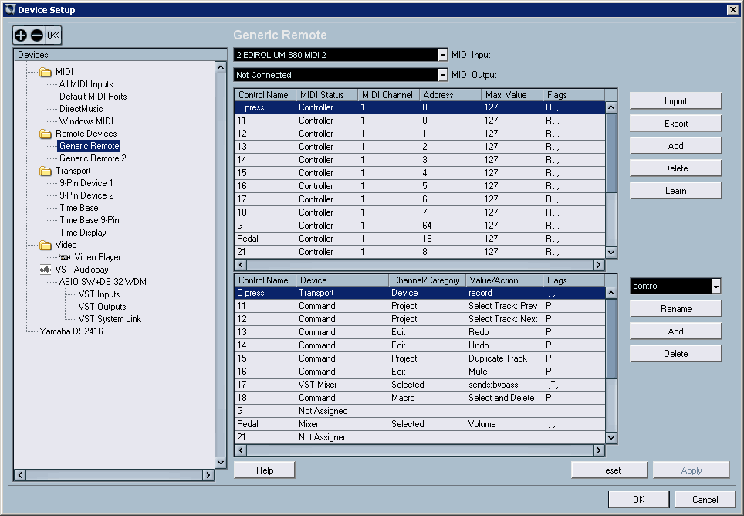Select Yamaha DS2416 device

pyautogui.click(x=71, y=331)
